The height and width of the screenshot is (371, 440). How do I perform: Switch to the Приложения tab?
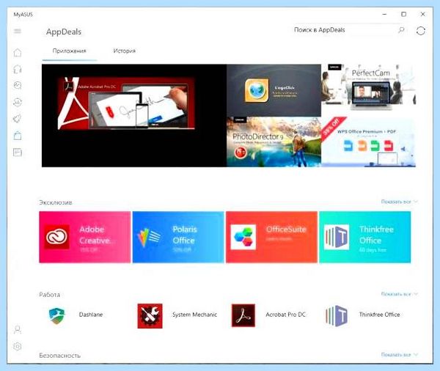[70, 51]
